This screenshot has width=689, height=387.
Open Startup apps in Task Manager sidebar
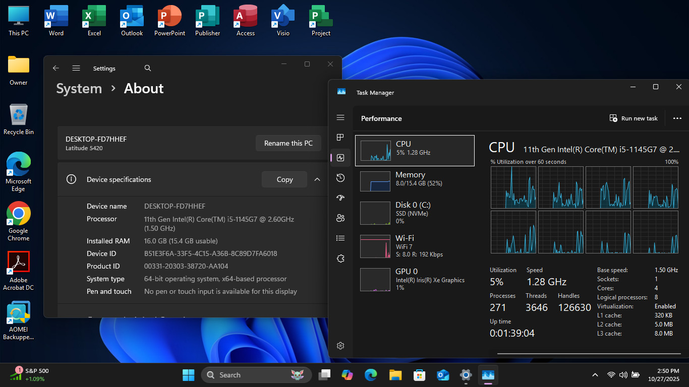[340, 198]
